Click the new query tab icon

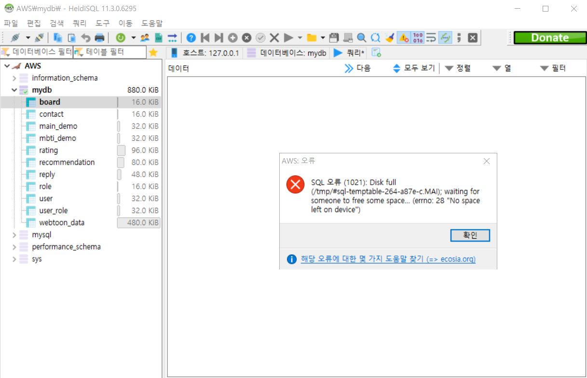(376, 53)
